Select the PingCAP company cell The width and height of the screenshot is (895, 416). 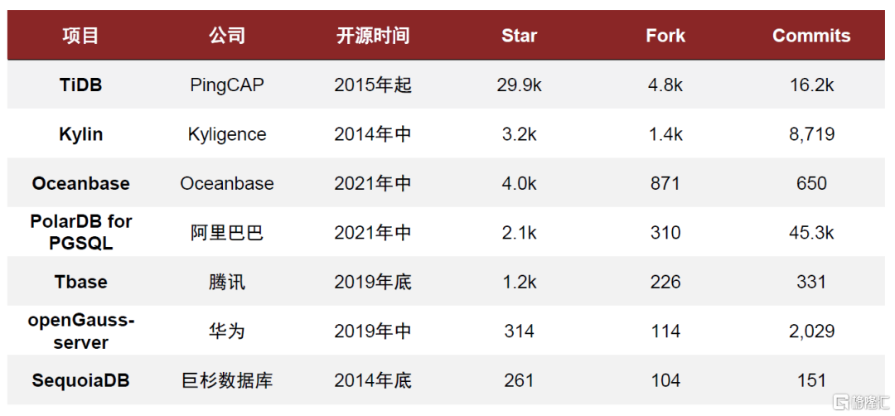click(226, 85)
